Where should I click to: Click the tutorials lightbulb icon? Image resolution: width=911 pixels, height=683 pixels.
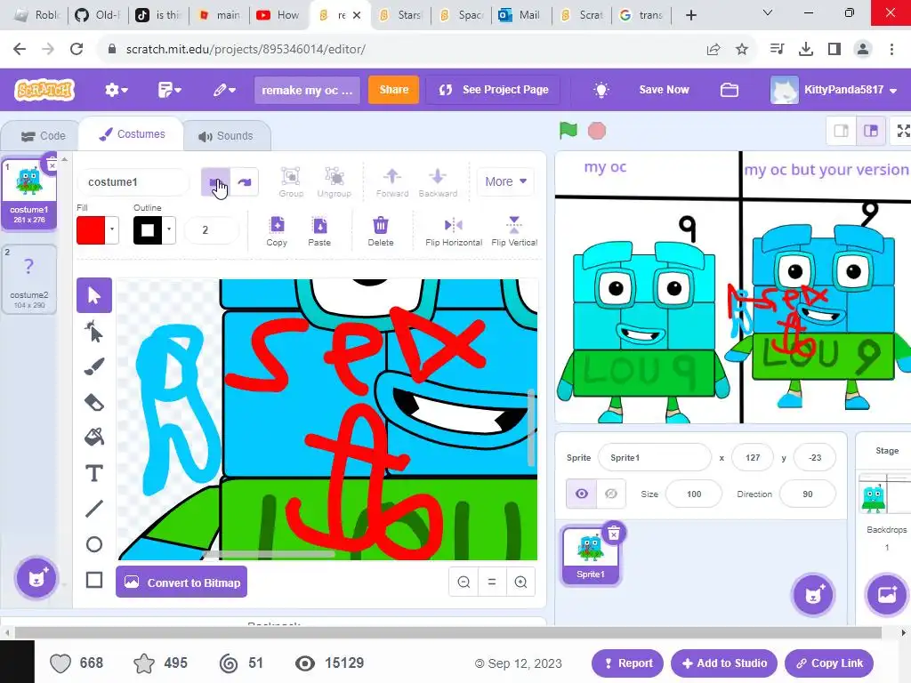601,90
